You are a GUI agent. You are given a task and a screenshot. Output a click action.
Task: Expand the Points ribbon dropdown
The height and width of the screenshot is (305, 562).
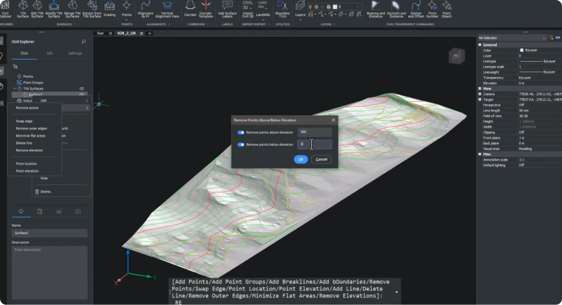click(x=126, y=19)
